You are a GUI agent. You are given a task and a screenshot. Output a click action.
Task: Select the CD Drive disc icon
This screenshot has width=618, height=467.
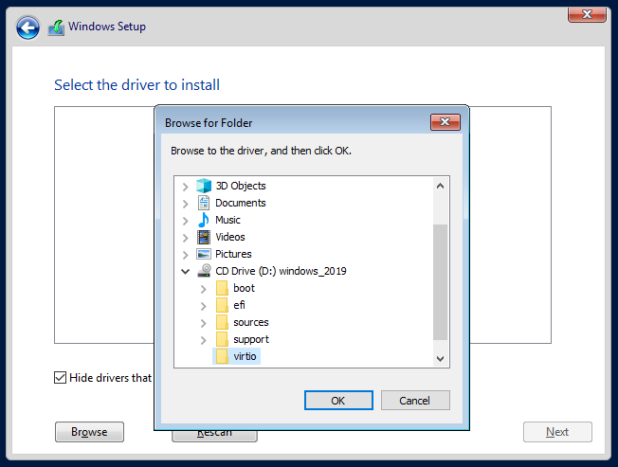(204, 271)
